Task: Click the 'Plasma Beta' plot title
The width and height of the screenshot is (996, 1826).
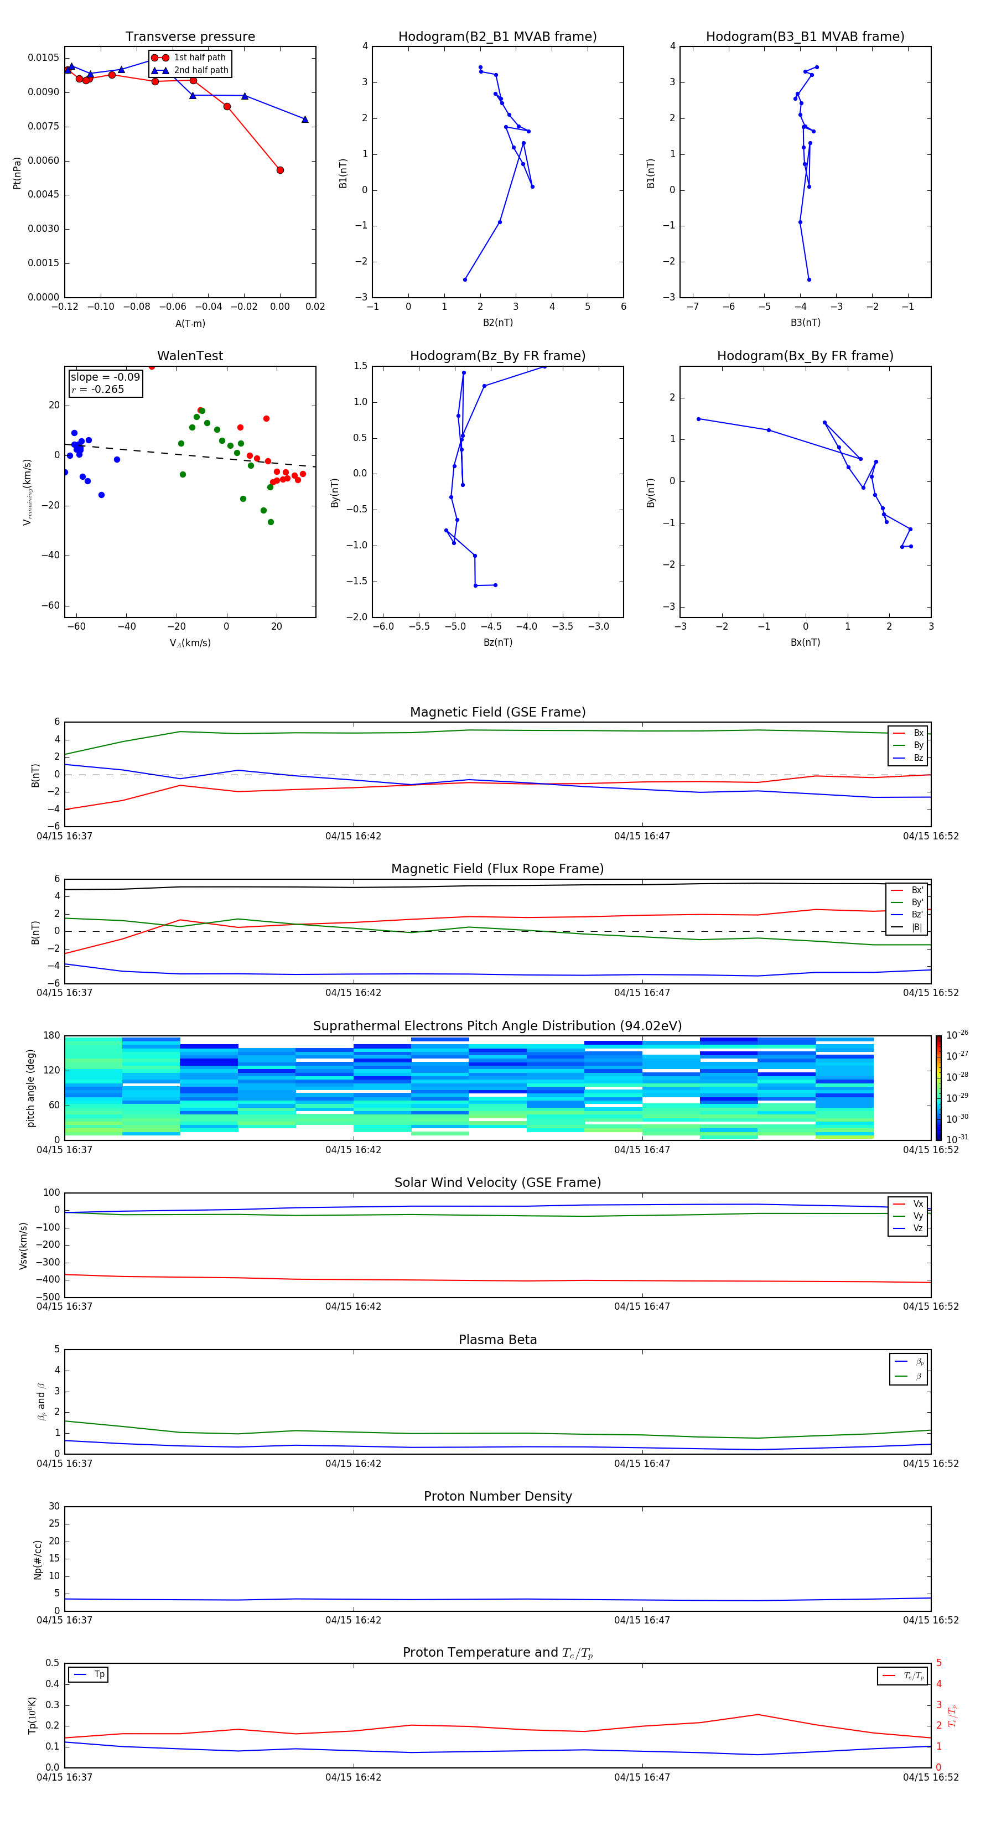Action: coord(497,1340)
